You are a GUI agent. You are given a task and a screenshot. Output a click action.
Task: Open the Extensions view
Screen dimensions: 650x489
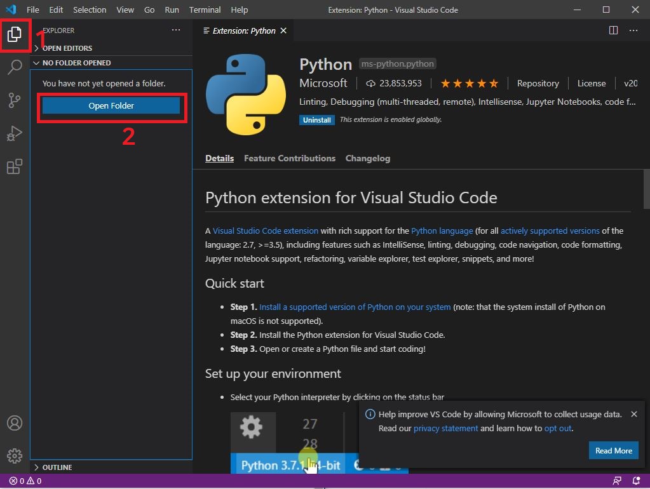tap(15, 166)
